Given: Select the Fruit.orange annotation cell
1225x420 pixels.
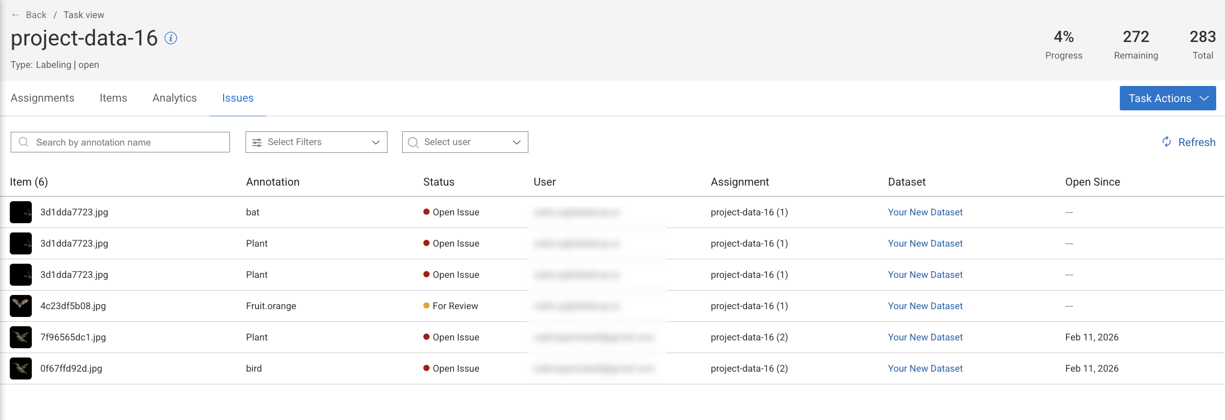Looking at the screenshot, I should (x=271, y=306).
